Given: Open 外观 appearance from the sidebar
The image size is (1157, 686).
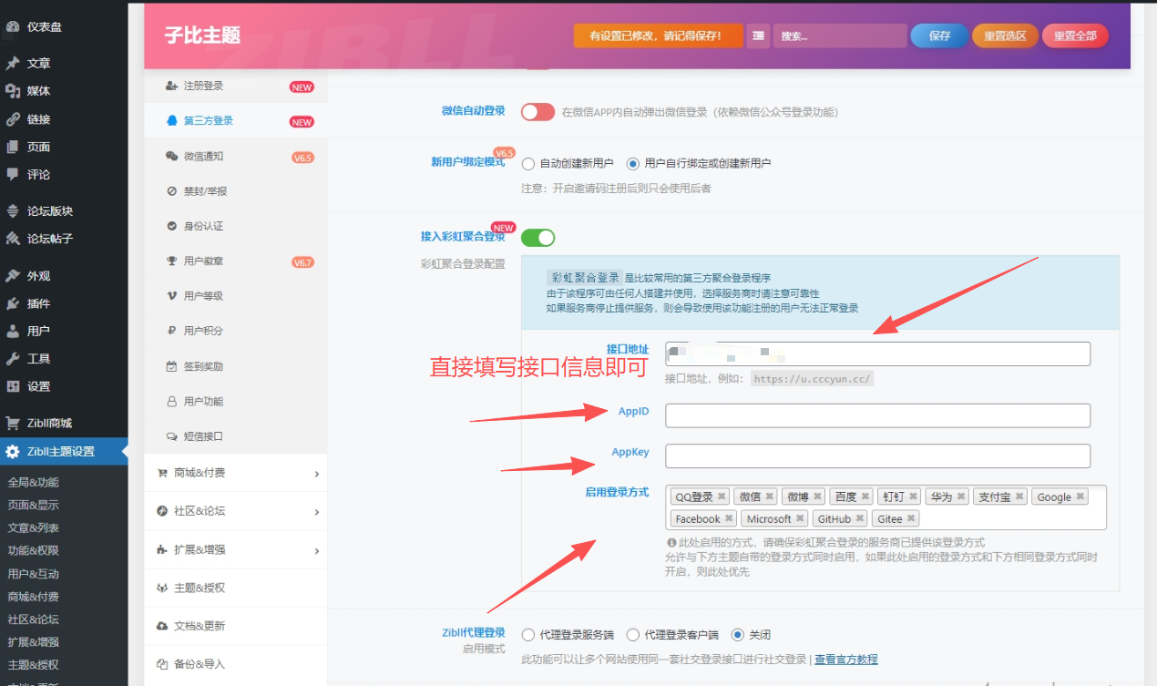Looking at the screenshot, I should pyautogui.click(x=38, y=276).
